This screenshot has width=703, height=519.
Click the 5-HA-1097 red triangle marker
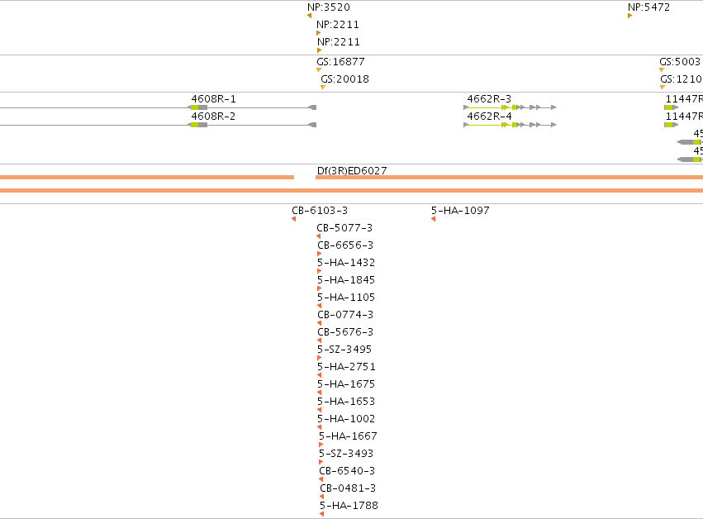[433, 219]
